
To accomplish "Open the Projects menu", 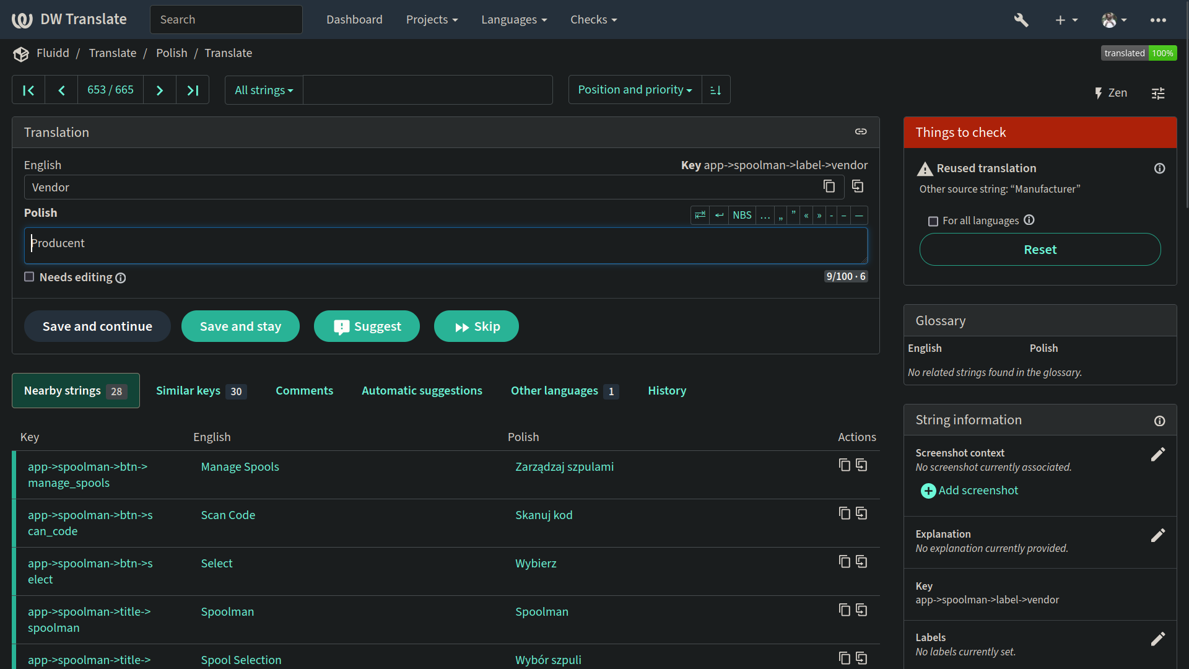I will [x=432, y=20].
